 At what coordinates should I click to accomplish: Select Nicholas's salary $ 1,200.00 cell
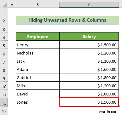pos(89,53)
